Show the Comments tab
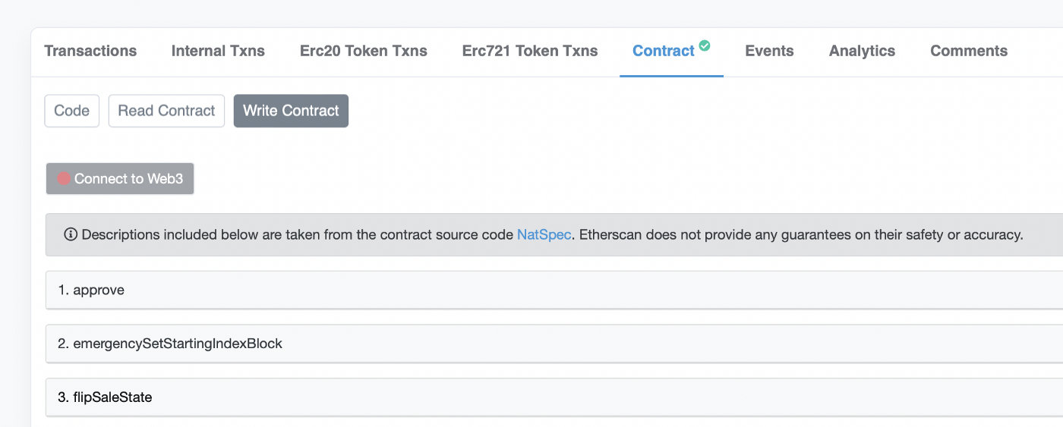Screen dimensions: 1063x427 [x=968, y=52]
